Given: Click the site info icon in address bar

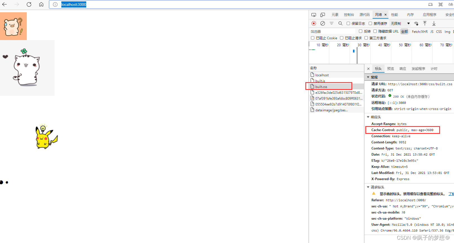Looking at the screenshot, I should point(55,4).
